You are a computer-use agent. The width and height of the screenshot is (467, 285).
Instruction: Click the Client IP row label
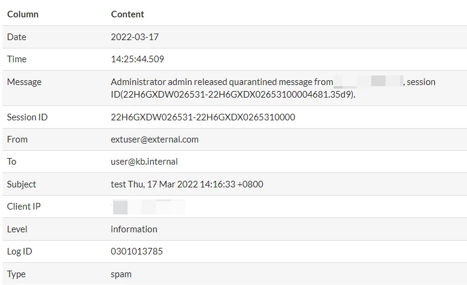click(24, 207)
